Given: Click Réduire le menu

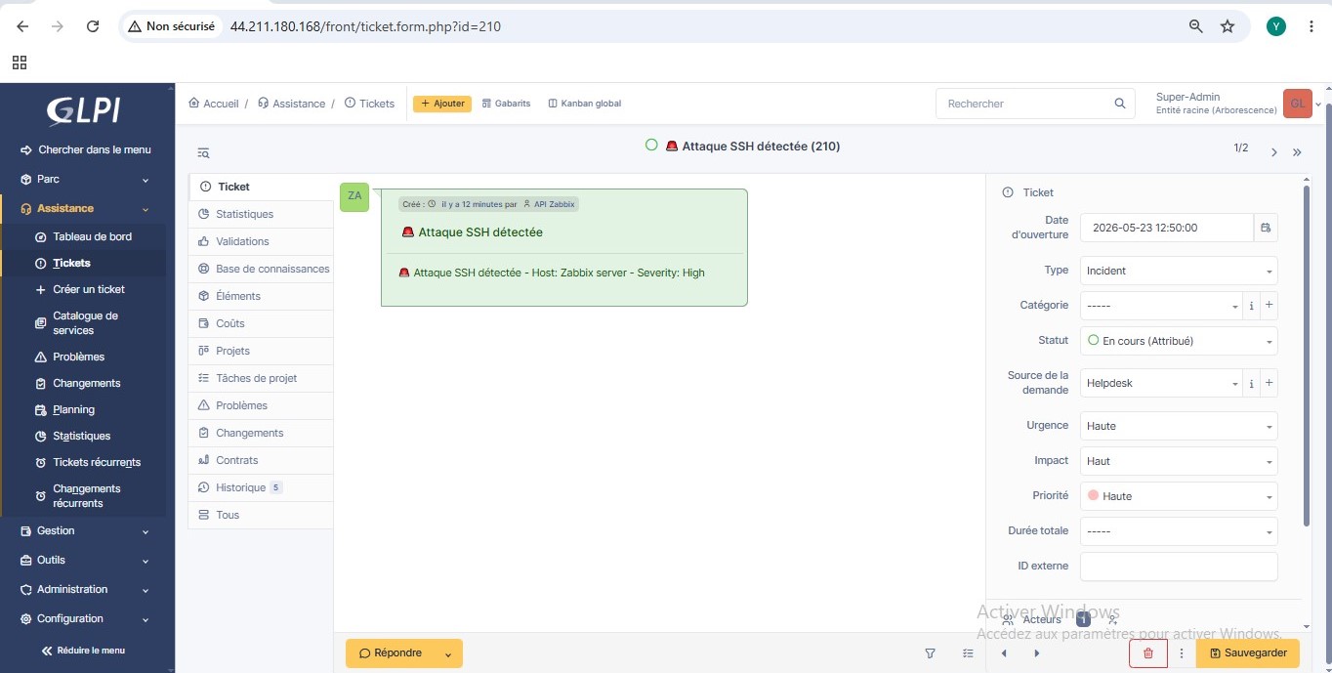Looking at the screenshot, I should (x=83, y=651).
